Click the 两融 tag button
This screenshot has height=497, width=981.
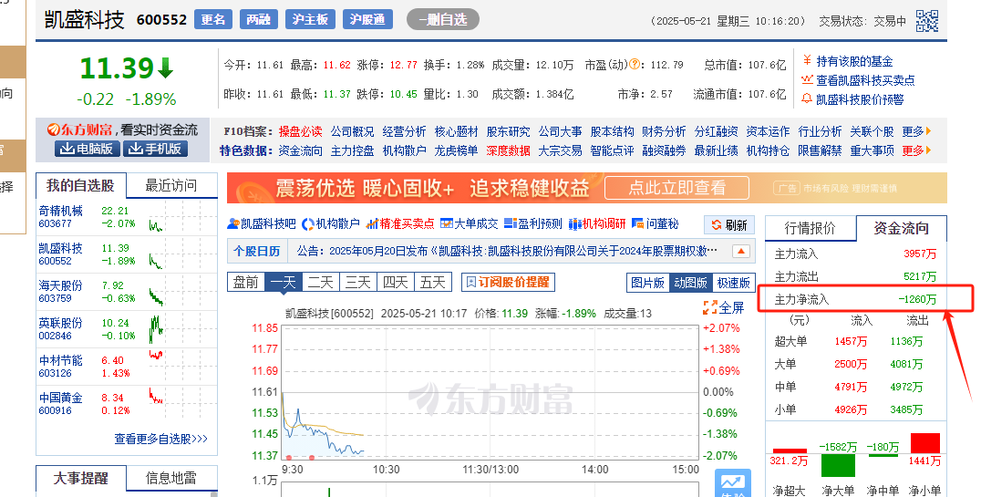click(x=258, y=19)
